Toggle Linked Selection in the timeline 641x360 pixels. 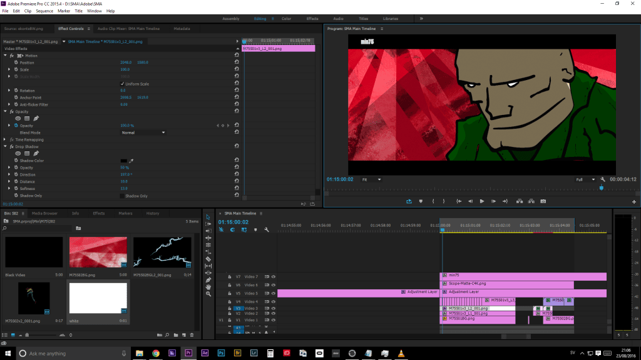tap(244, 230)
